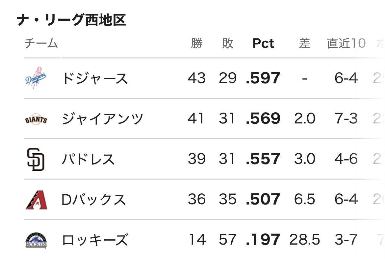Click the チーム column header
The width and height of the screenshot is (385, 261).
tap(41, 43)
